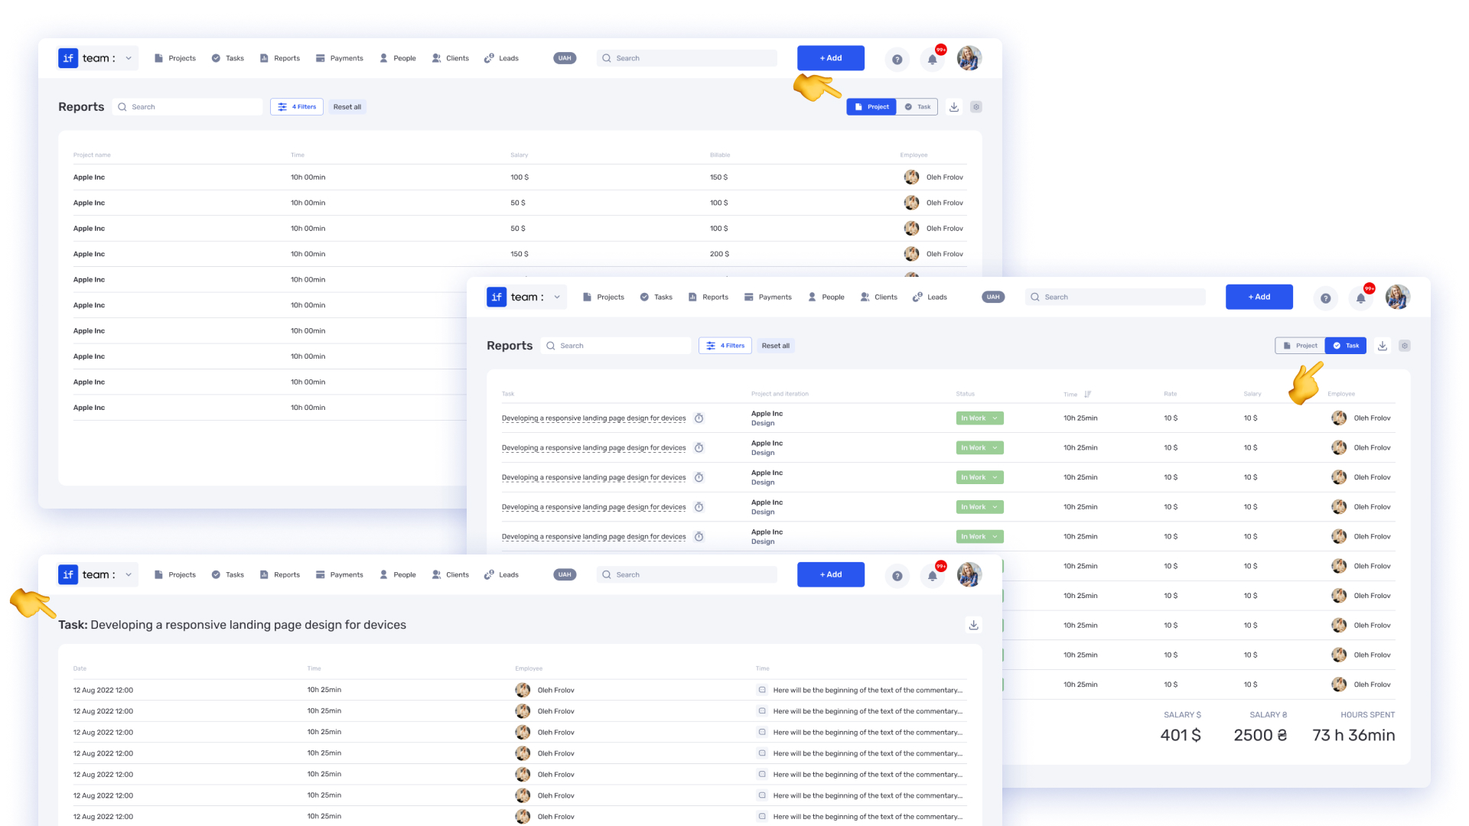
Task: Click Reset all in the top Reports toolbar
Action: pyautogui.click(x=347, y=107)
